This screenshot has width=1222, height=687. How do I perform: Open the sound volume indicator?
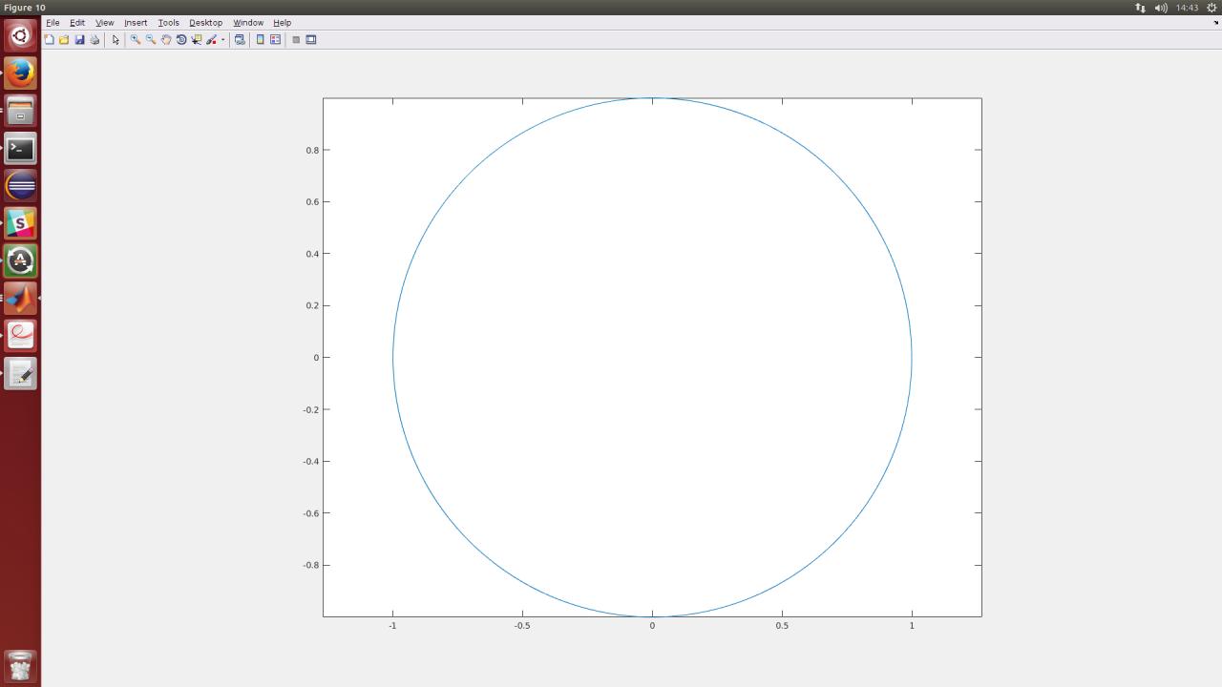(1161, 8)
